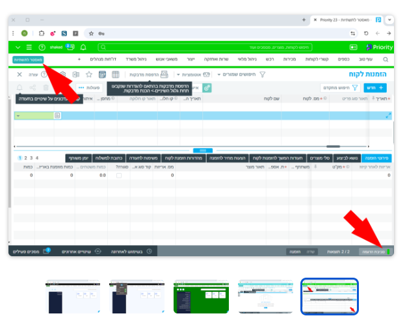Click the blue splitter handle between panes
Screen dimensions: 407x318
tap(203, 151)
